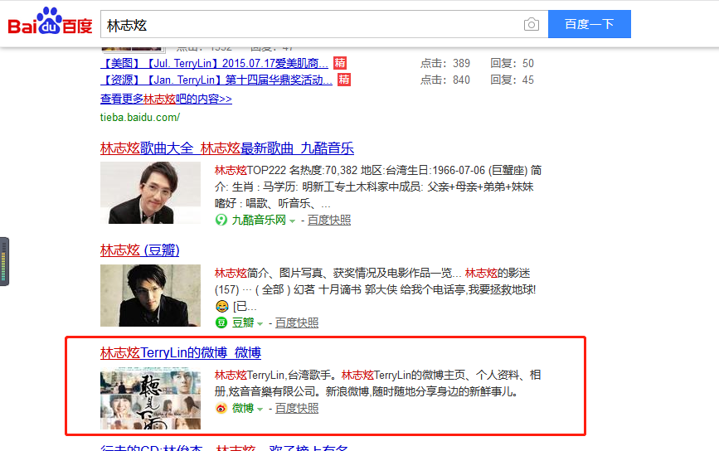This screenshot has width=719, height=451.
Task: Expand dropdown arrow next to 豆瓣
Action: [260, 323]
